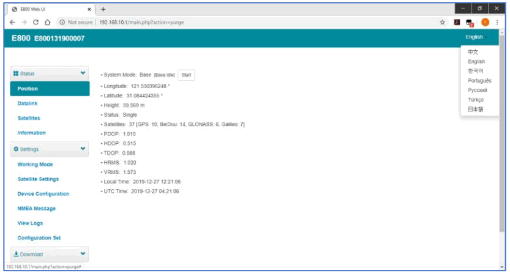Click the Local Time entry
510x276 pixels.
(141, 182)
